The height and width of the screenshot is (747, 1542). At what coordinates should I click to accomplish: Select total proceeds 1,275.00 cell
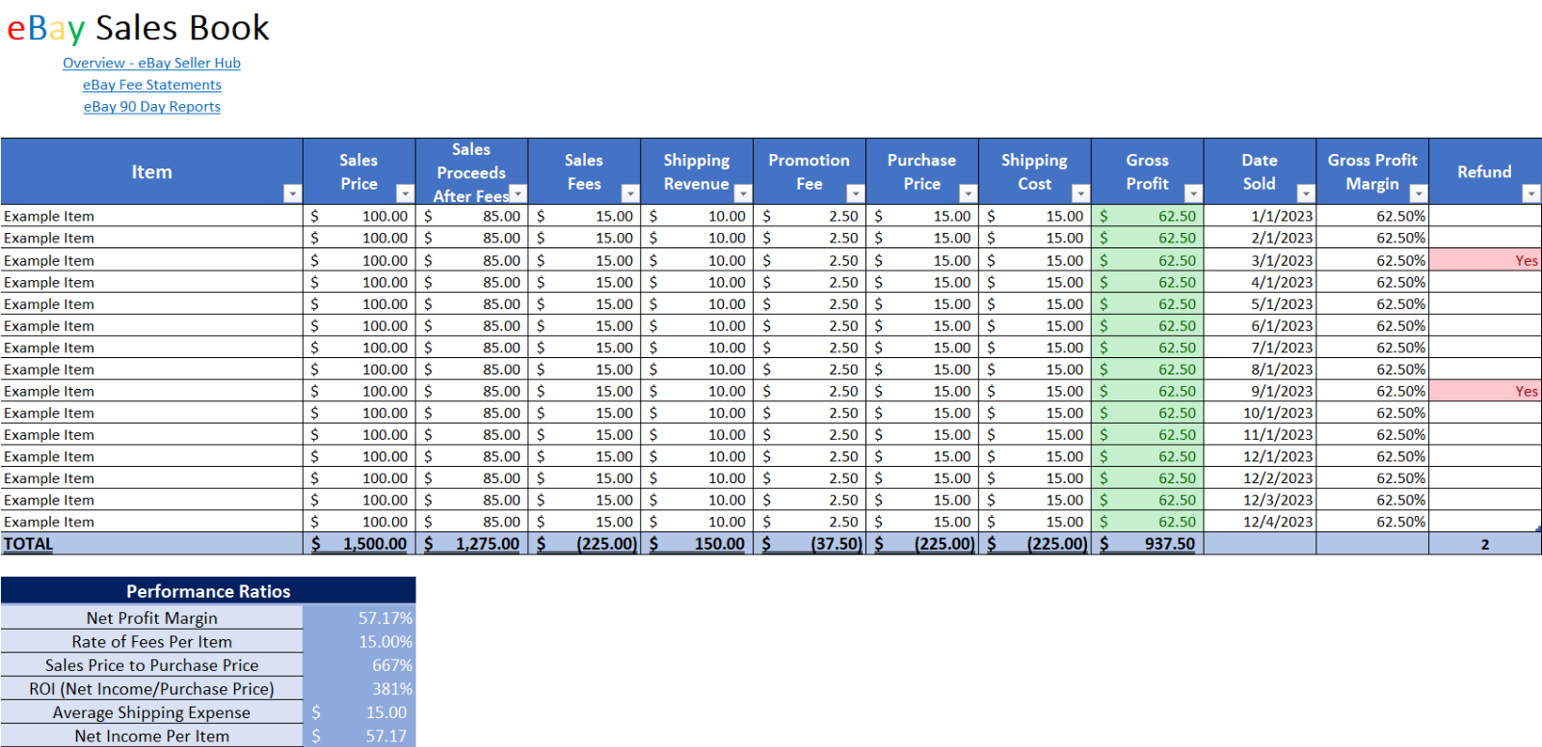tap(472, 544)
